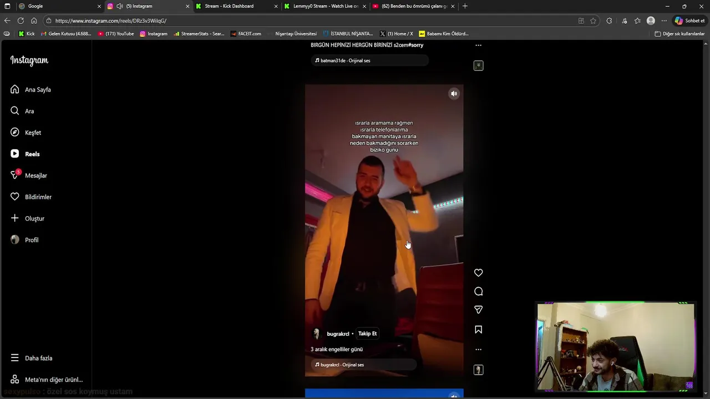Open Kick bookmark
Image resolution: width=710 pixels, height=399 pixels.
27,34
